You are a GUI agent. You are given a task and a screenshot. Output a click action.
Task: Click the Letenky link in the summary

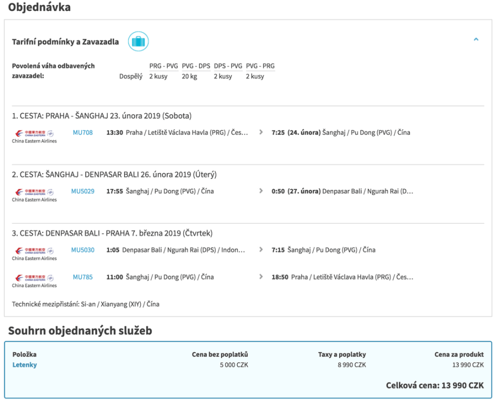coord(25,365)
